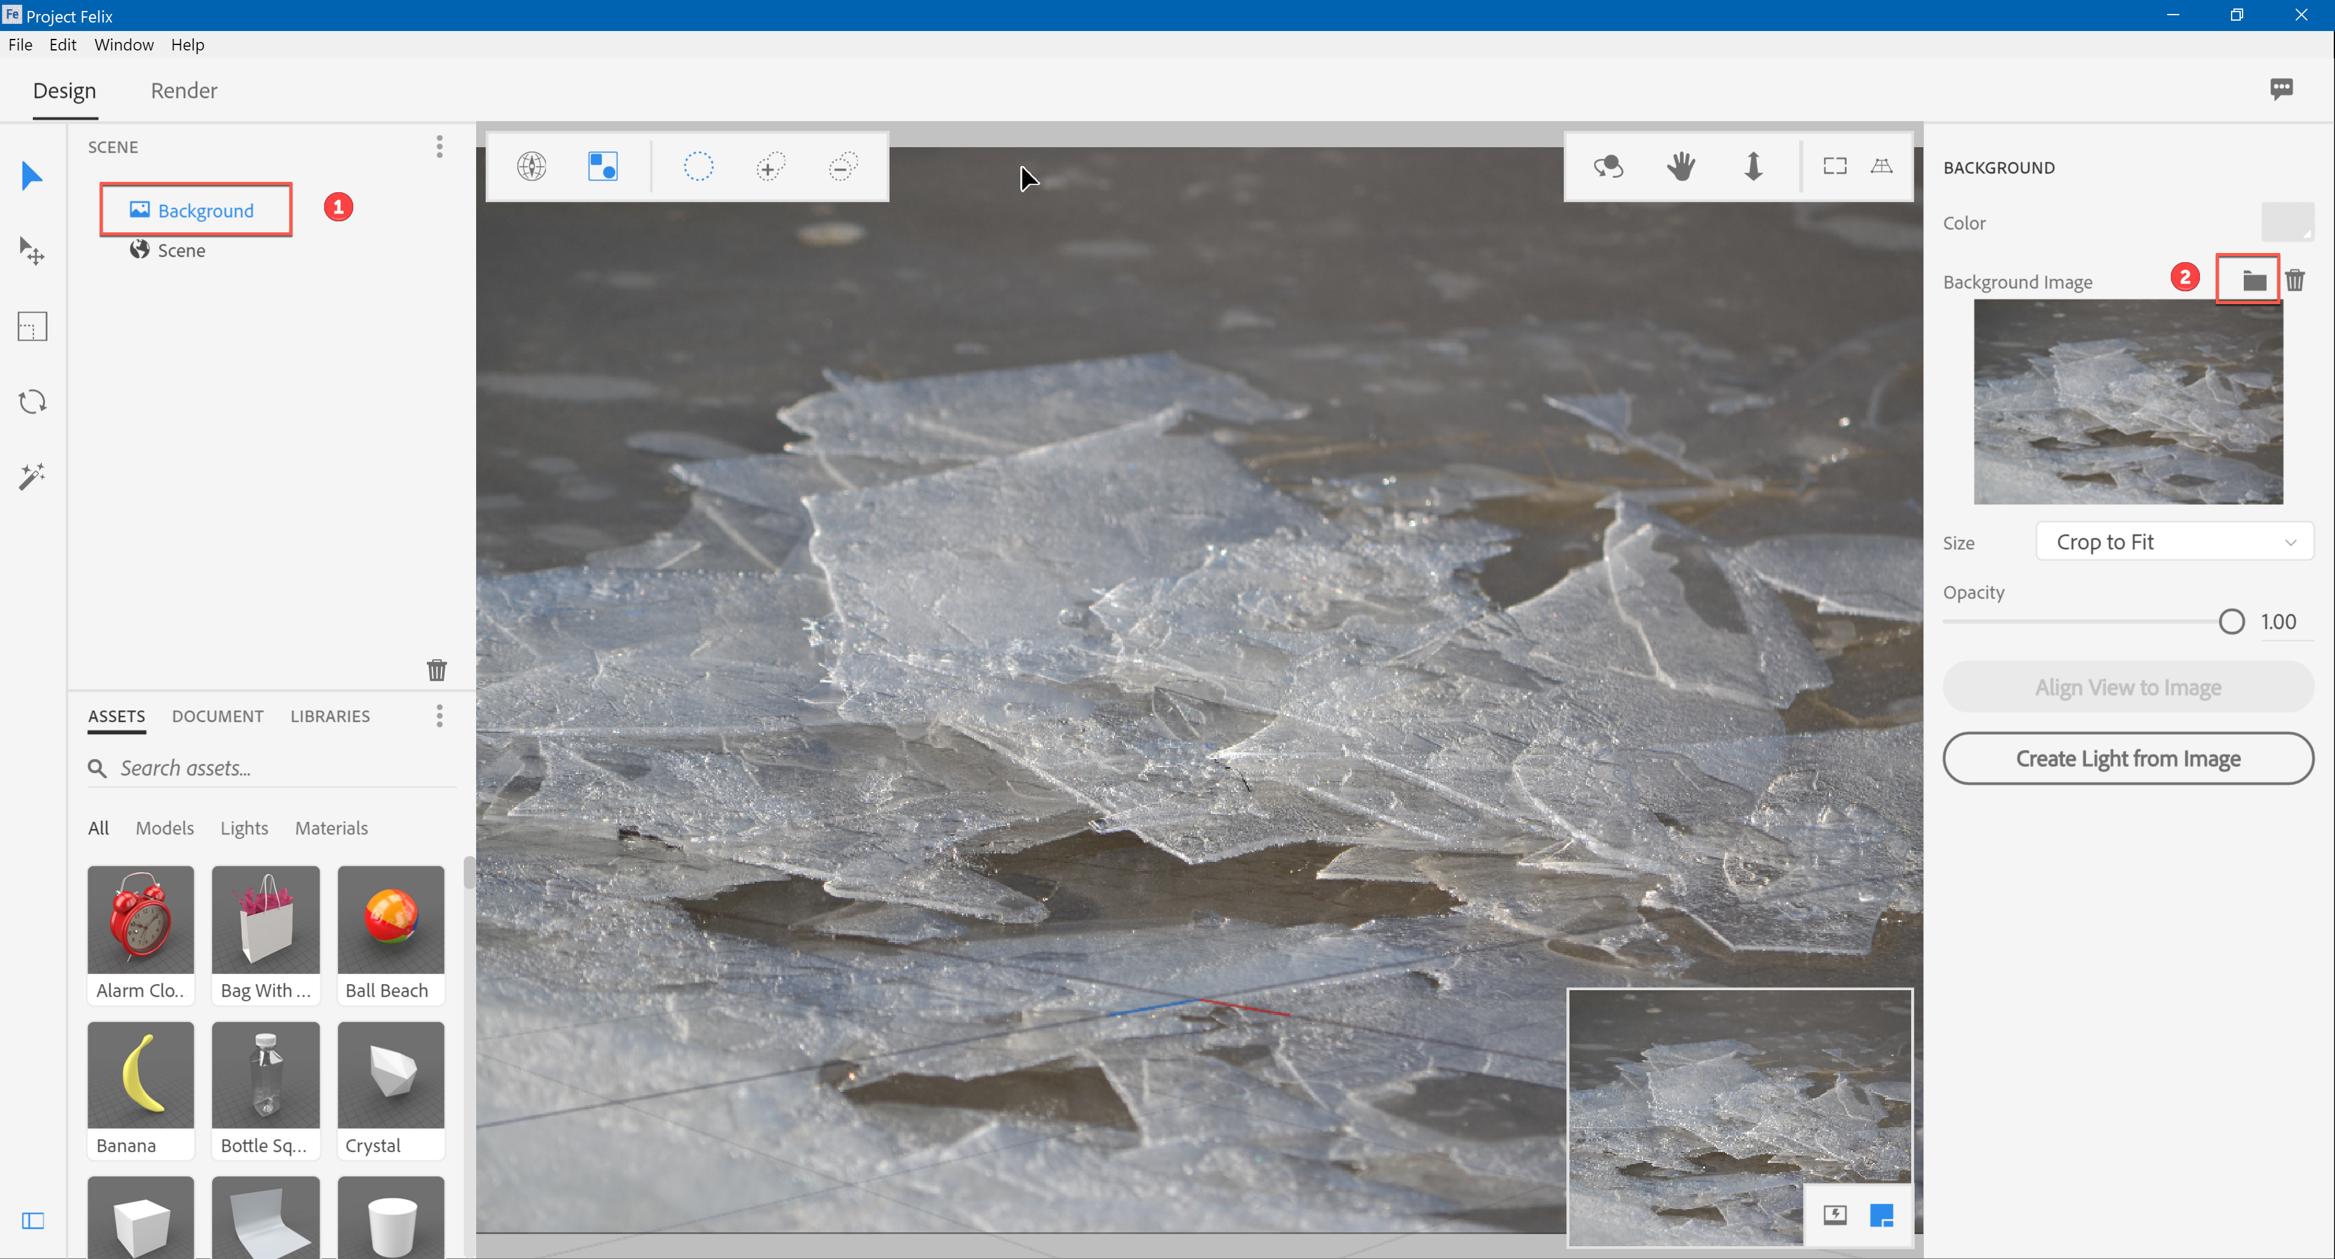
Task: Open the File menu
Action: click(20, 44)
